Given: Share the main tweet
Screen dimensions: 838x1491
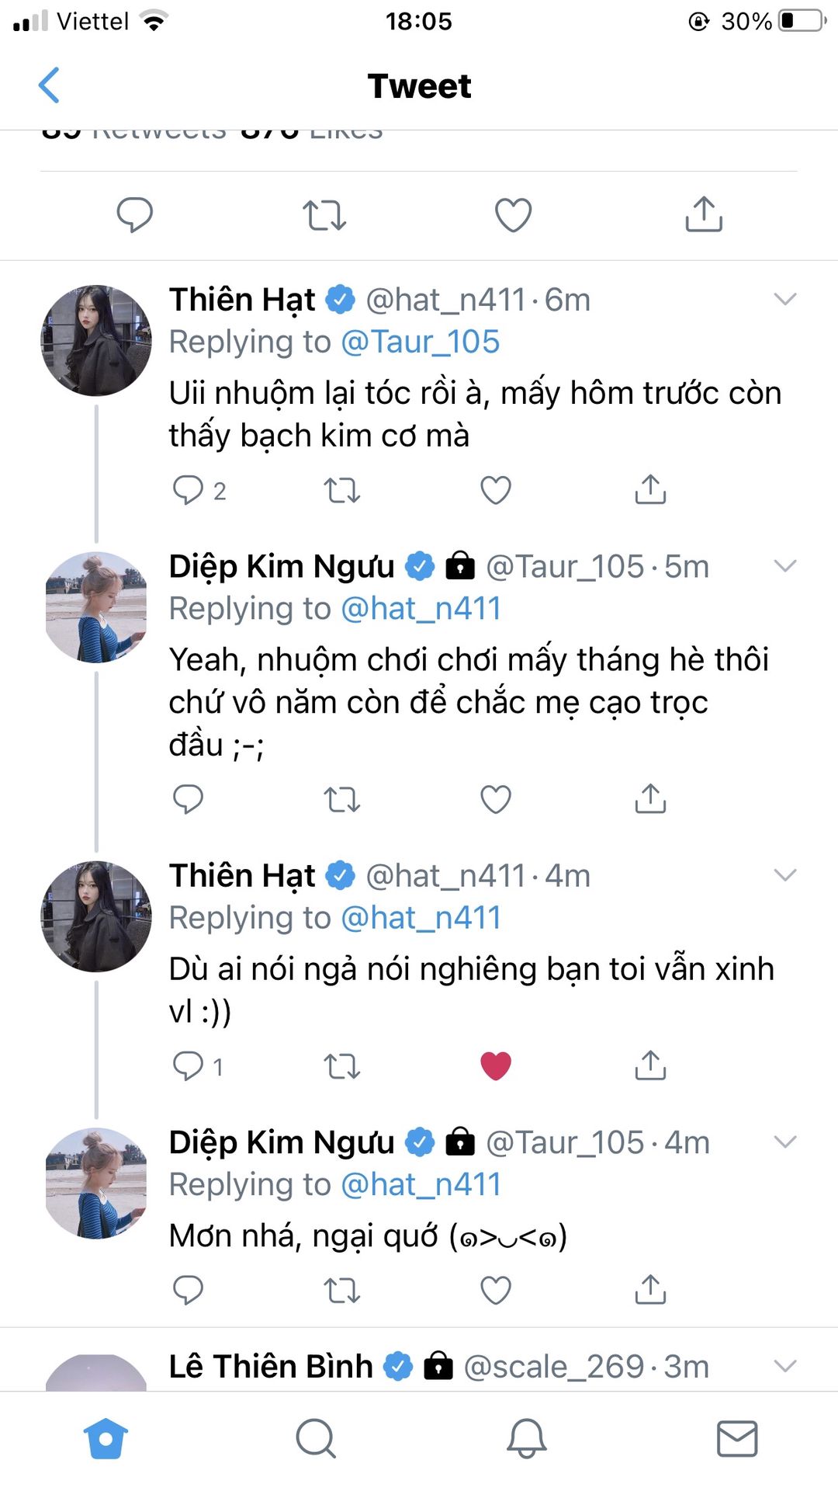Looking at the screenshot, I should pyautogui.click(x=704, y=214).
